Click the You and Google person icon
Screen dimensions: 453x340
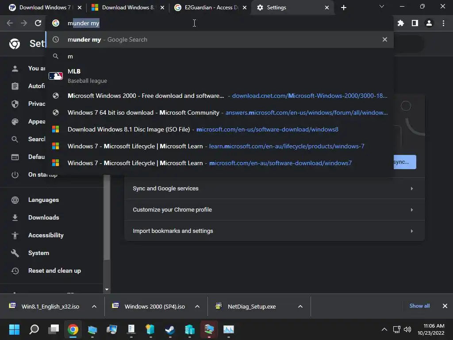(x=15, y=69)
